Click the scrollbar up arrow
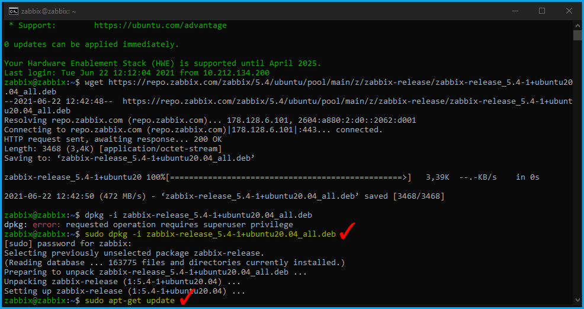The image size is (584, 309). (x=577, y=26)
